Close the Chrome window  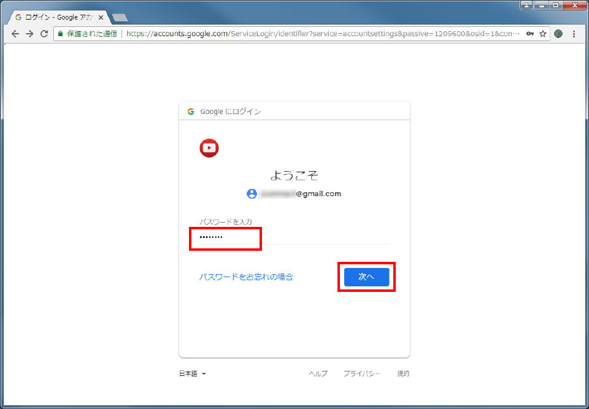click(x=575, y=6)
